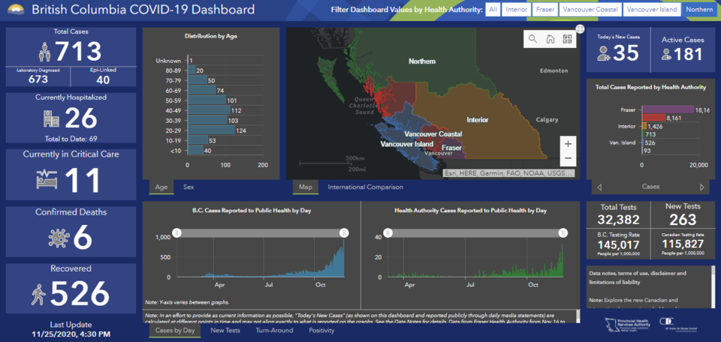Filter dashboard by Fraser health authority
721x342 pixels.
point(545,9)
